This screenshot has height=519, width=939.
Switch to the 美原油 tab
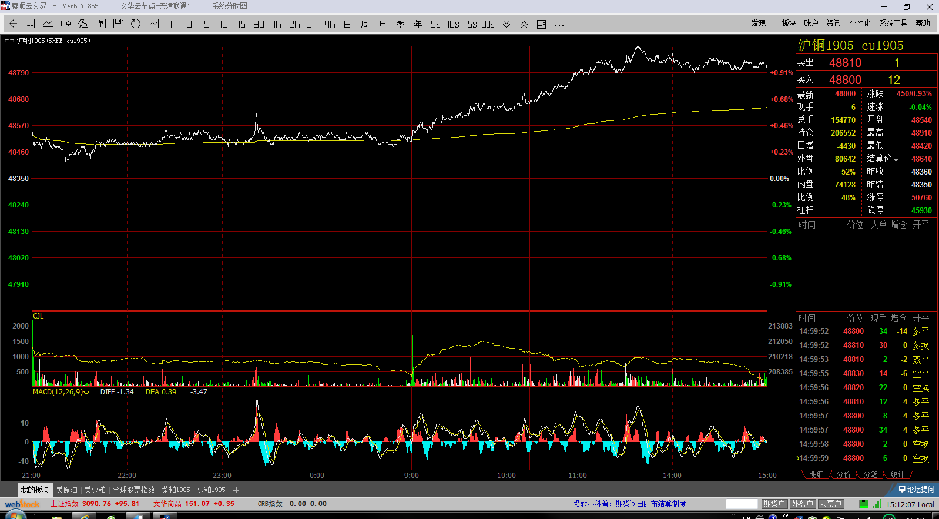click(66, 490)
